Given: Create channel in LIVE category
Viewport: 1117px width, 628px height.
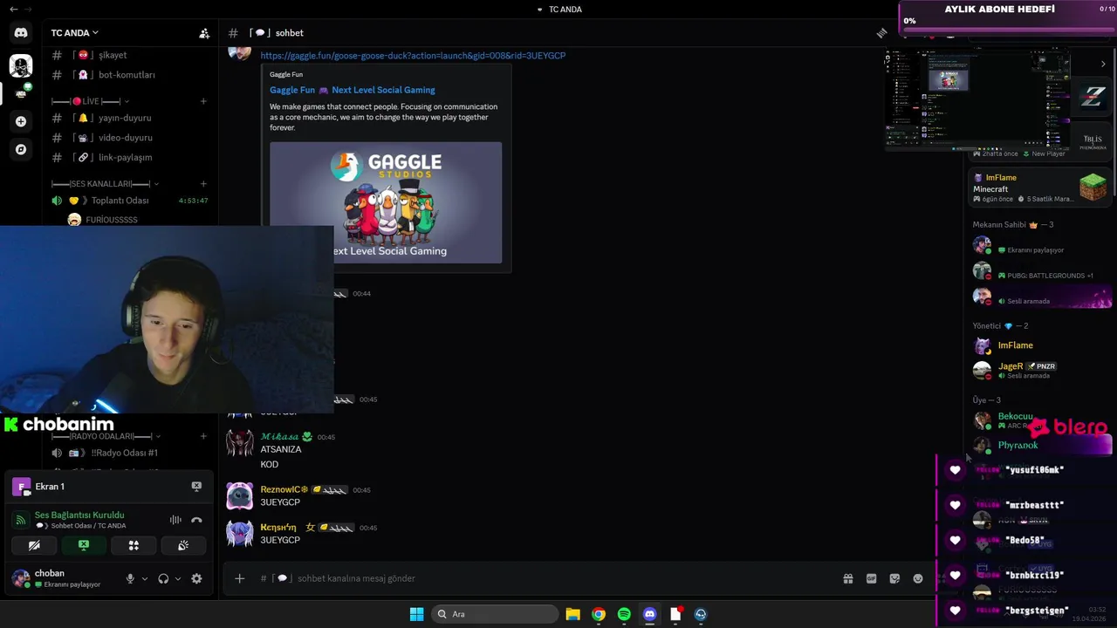Looking at the screenshot, I should point(203,101).
